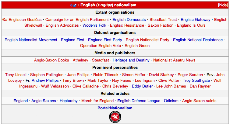Image resolution: width=230 pixels, height=126 pixels.
Task: Open the Portal:Nationalism link
Action: click(x=115, y=108)
